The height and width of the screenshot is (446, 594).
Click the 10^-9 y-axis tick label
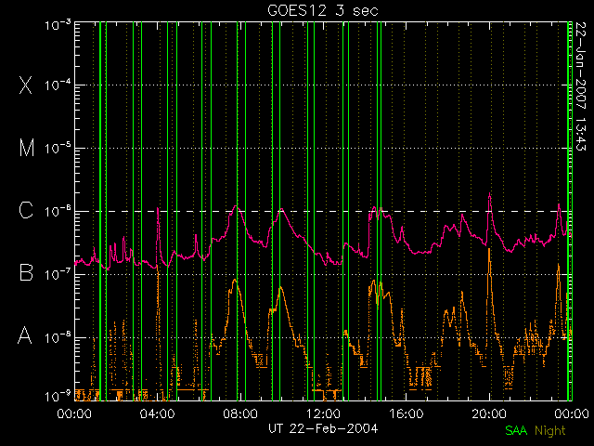pos(58,397)
